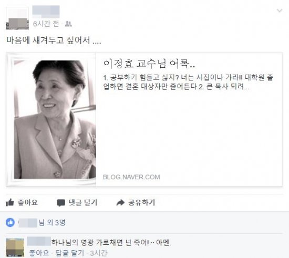Click the speech bubble comment icon
The image size is (289, 258).
point(61,203)
